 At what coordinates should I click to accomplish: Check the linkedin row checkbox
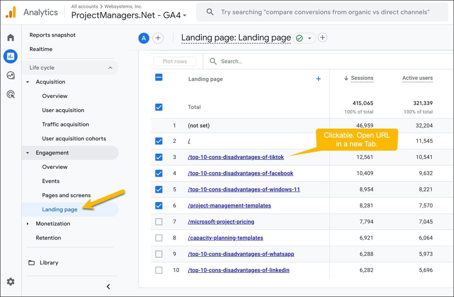159,270
